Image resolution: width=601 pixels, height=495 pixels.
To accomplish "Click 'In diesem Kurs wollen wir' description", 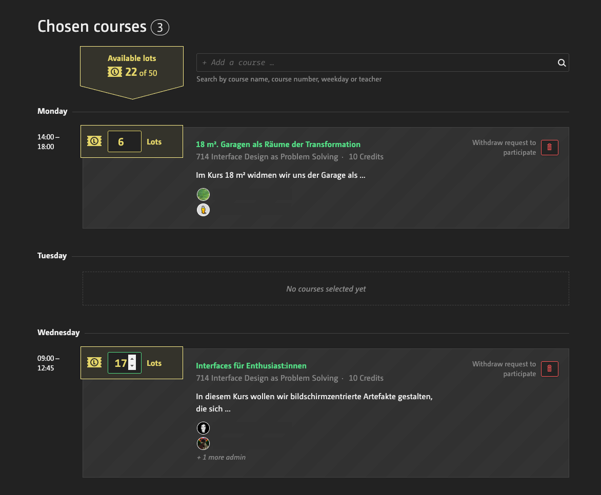I will (x=314, y=403).
